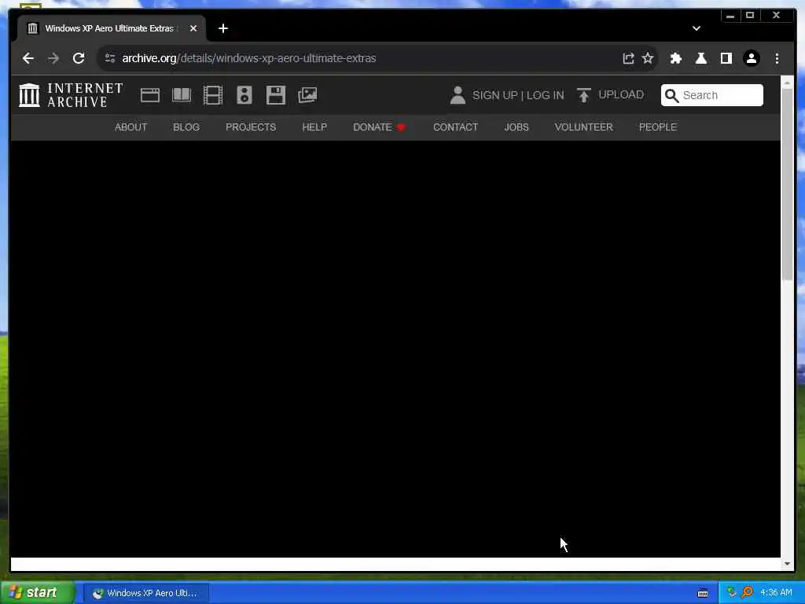
Task: Open the ABOUT menu item
Action: pos(131,127)
